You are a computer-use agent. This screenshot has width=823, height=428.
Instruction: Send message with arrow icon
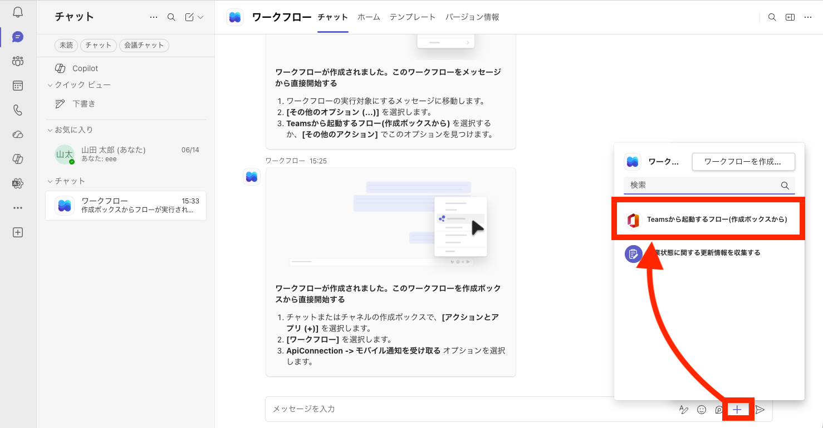760,410
